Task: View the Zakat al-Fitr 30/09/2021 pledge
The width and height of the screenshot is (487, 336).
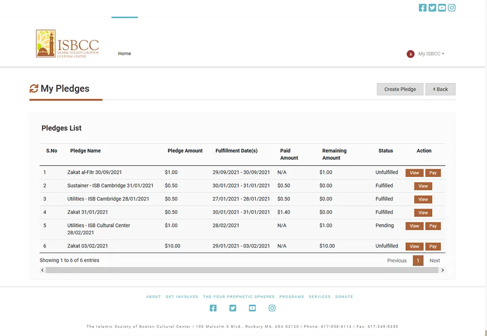Action: (x=414, y=173)
